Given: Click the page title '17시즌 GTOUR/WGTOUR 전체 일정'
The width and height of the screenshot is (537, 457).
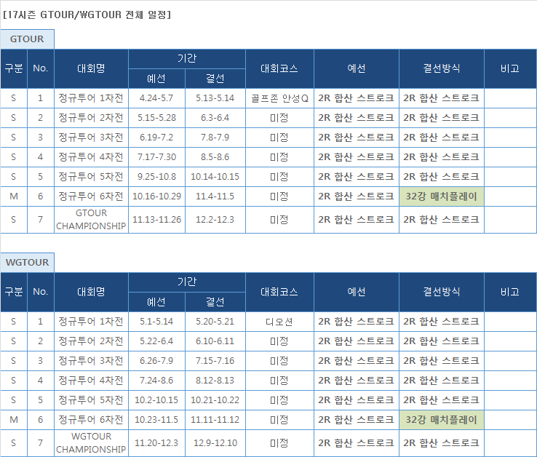Looking at the screenshot, I should point(87,15).
